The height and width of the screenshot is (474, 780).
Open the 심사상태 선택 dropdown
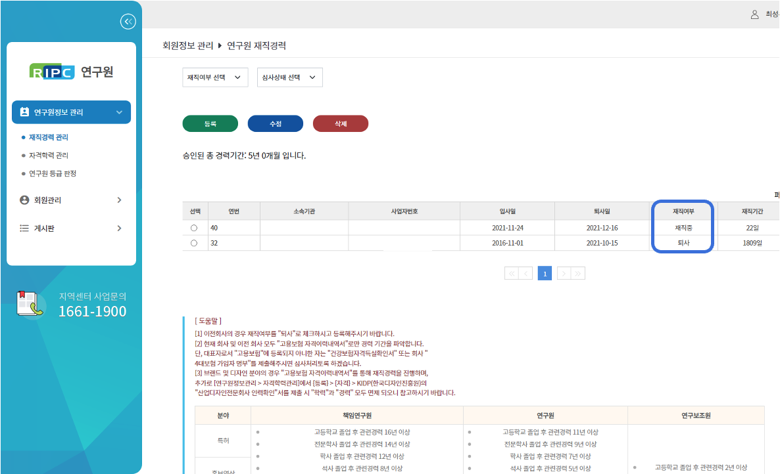coord(289,77)
